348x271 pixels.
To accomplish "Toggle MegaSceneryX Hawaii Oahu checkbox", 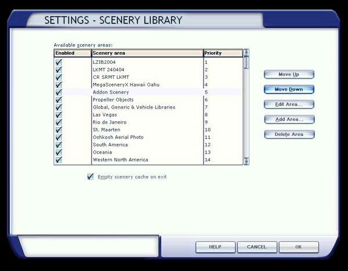I will tap(59, 85).
